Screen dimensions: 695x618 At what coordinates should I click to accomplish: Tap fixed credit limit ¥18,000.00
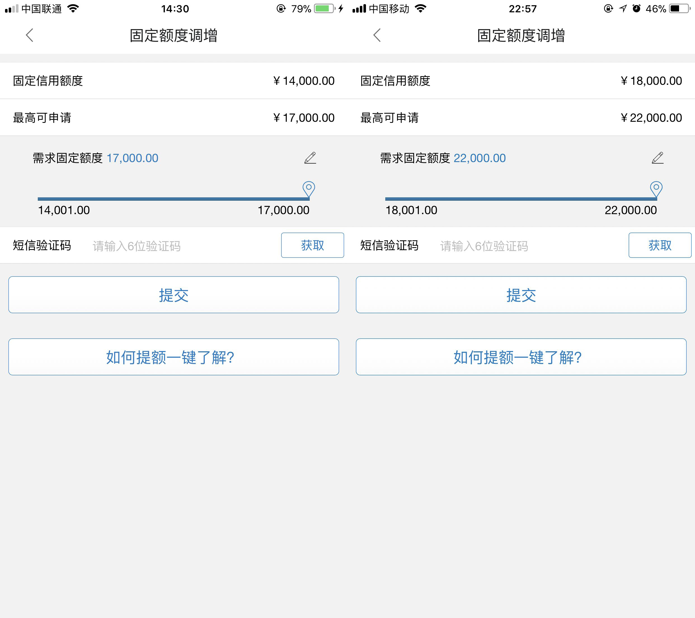[651, 81]
